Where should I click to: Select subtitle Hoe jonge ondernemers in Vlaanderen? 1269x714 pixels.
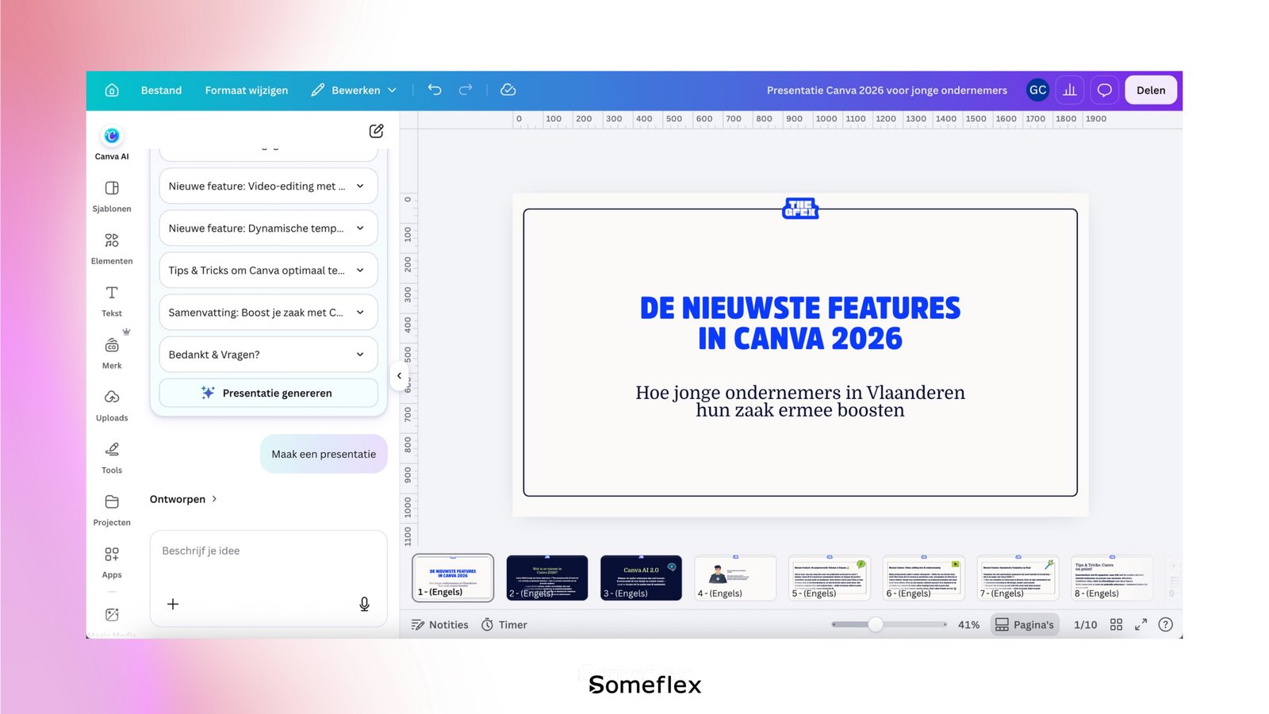(x=800, y=401)
